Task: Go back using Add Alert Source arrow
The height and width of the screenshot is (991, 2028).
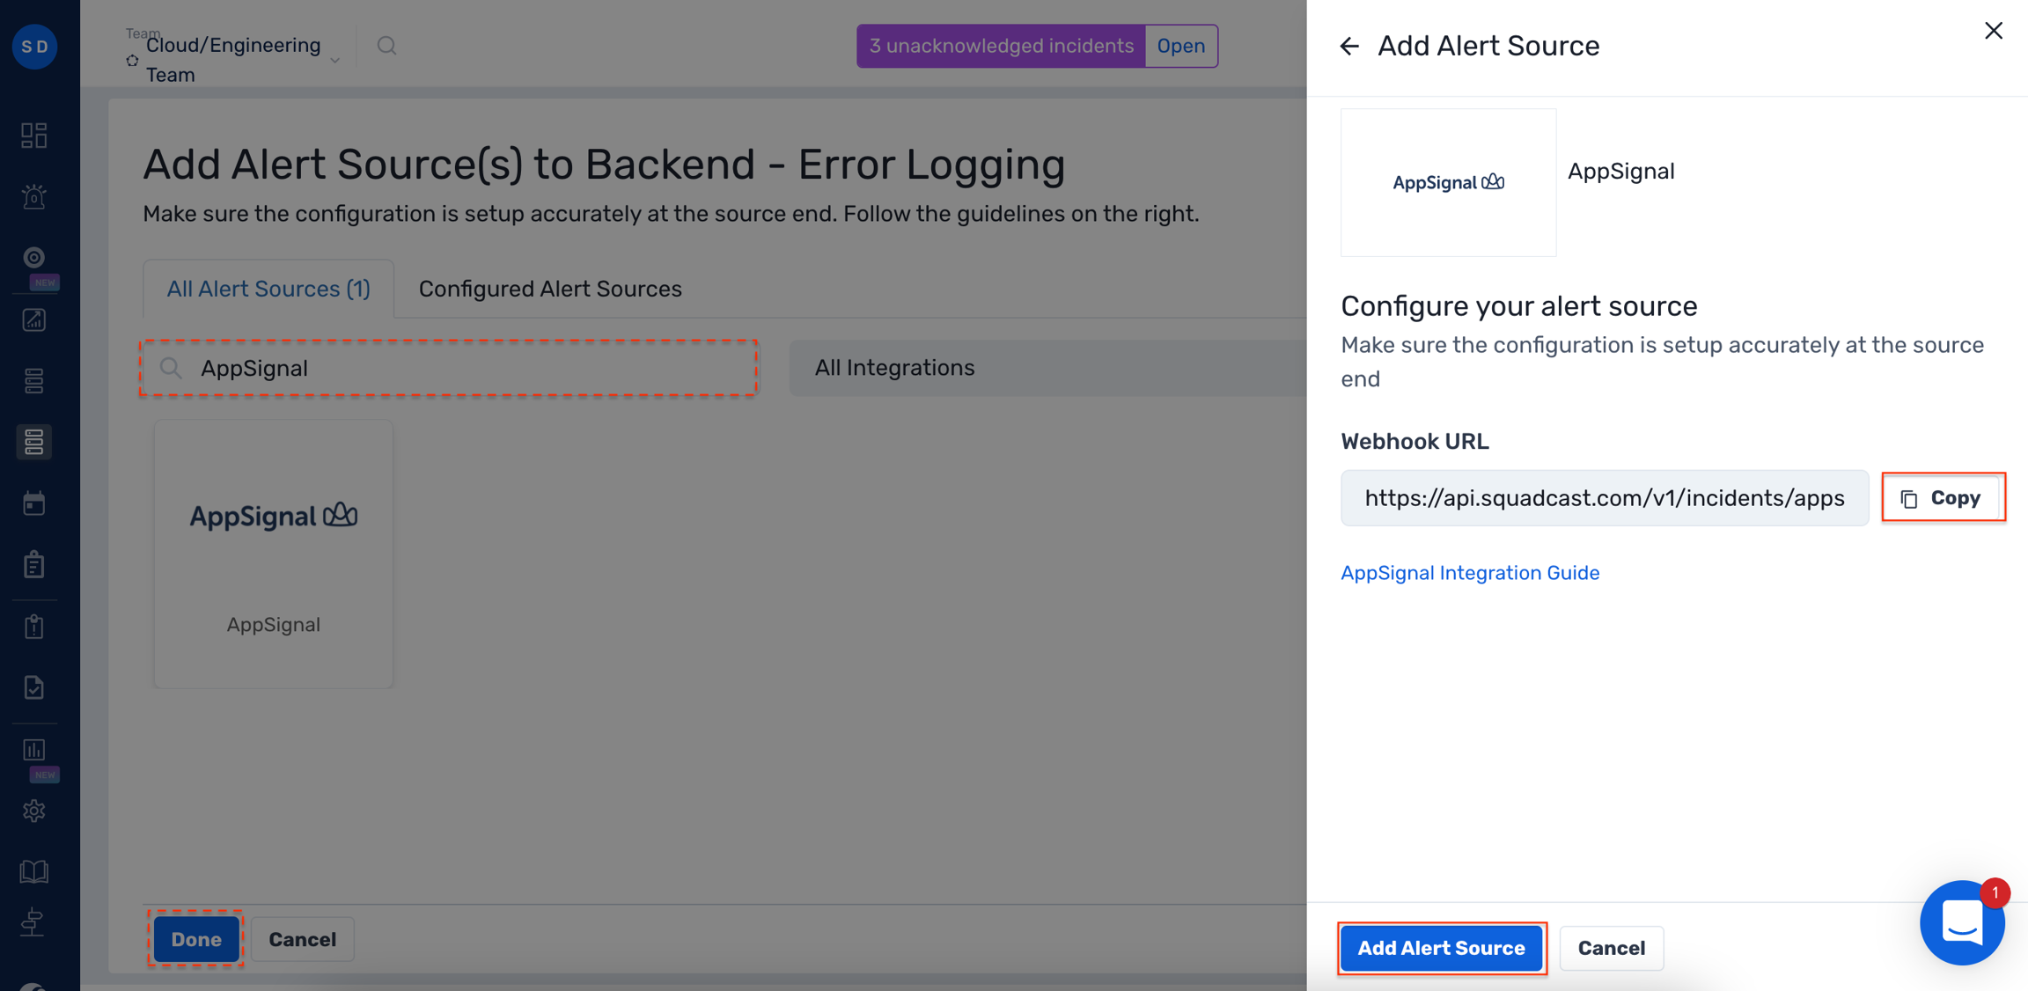Action: tap(1349, 46)
